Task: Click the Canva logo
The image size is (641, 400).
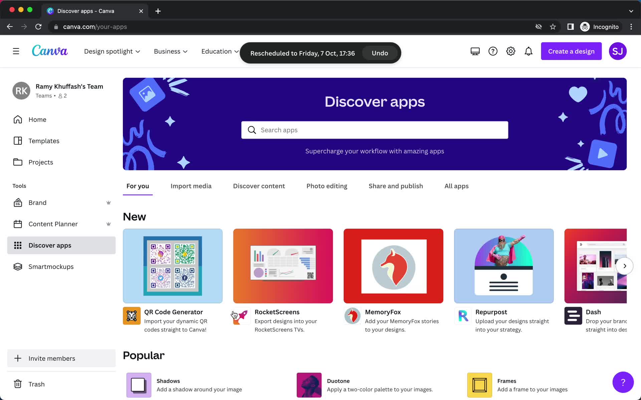Action: 50,51
